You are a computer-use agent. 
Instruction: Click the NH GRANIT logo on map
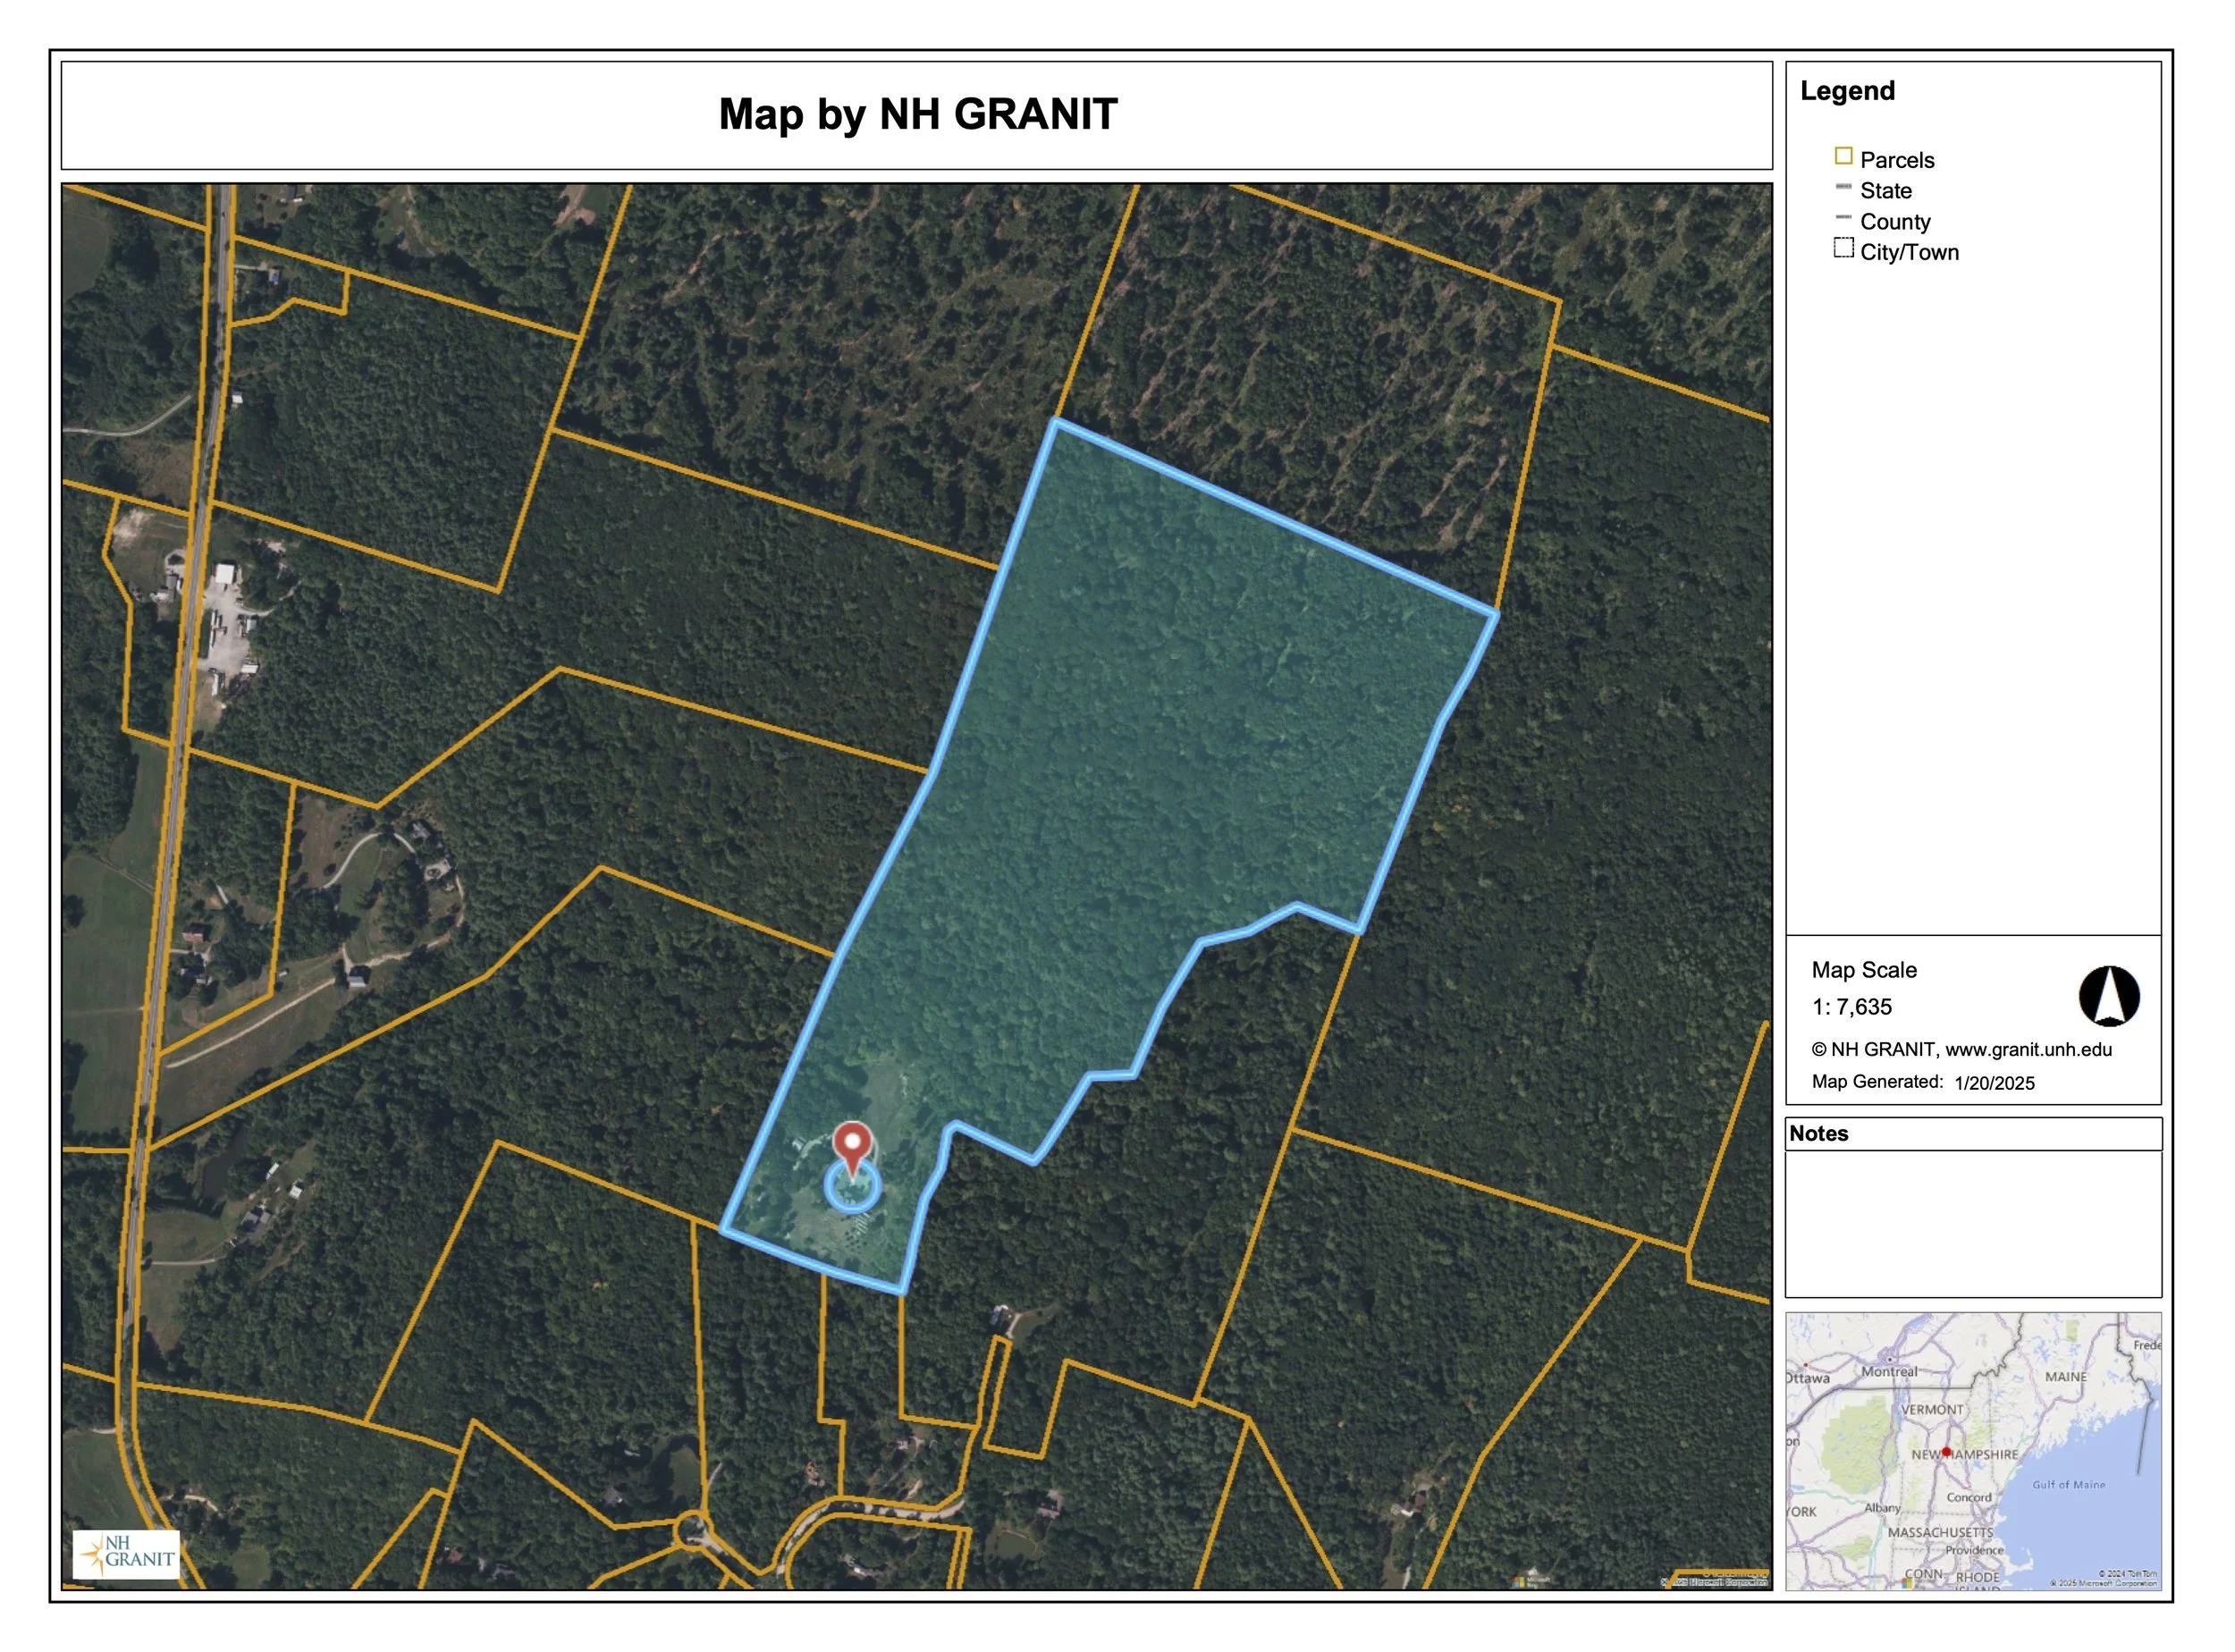click(127, 1554)
